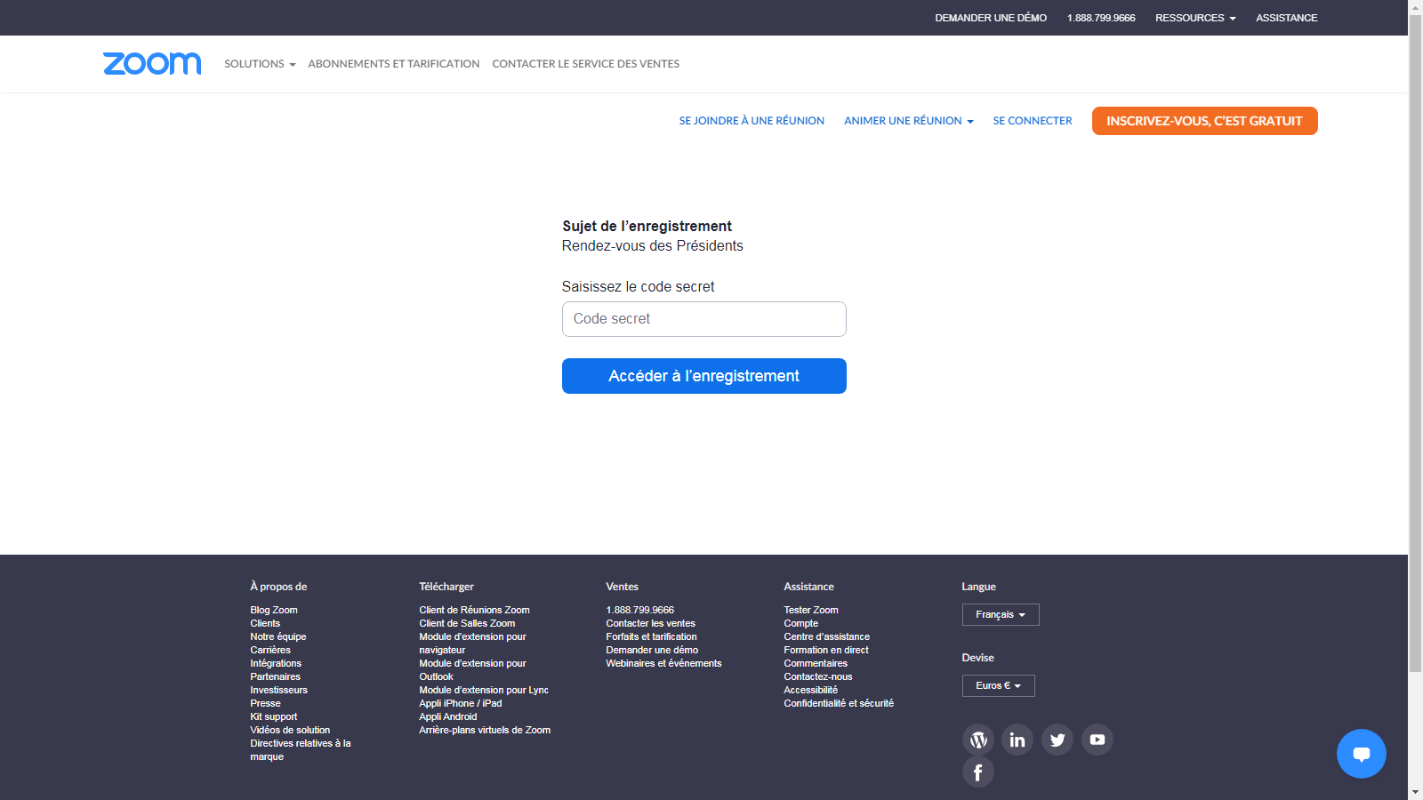
Task: Click Inscrivez-vous, c'est gratuit button
Action: [1204, 121]
